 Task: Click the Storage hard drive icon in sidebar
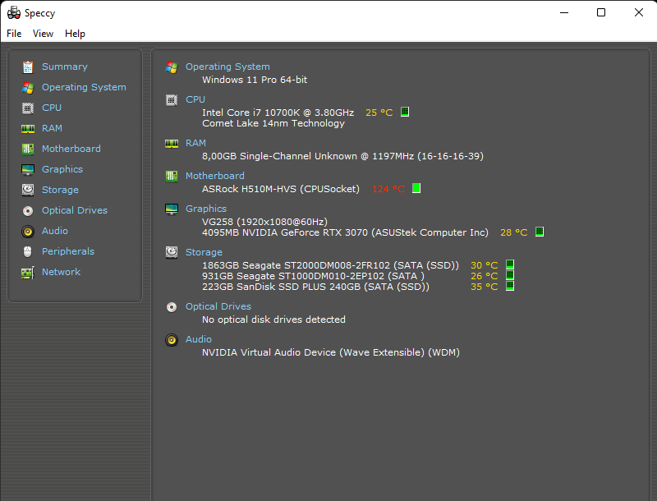[28, 191]
